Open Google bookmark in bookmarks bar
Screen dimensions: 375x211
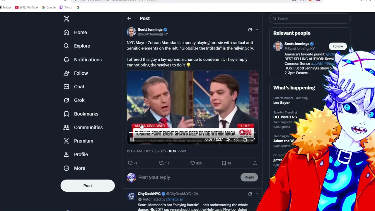click(49, 7)
